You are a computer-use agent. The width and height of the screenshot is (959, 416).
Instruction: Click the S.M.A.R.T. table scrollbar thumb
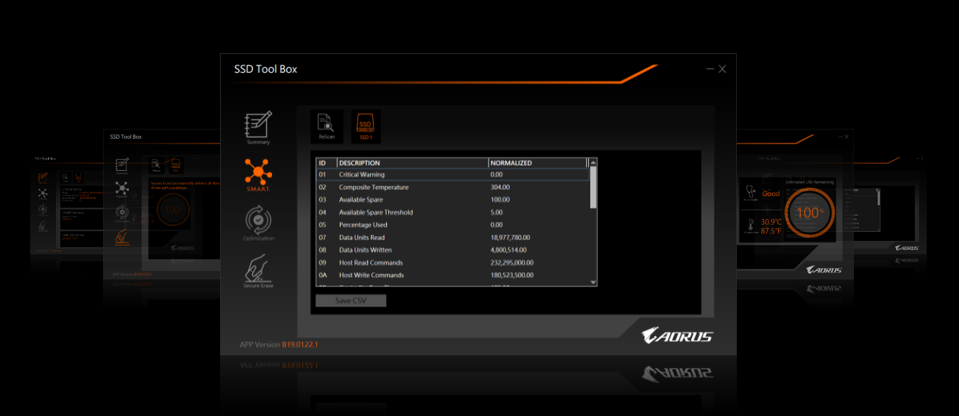coord(594,187)
